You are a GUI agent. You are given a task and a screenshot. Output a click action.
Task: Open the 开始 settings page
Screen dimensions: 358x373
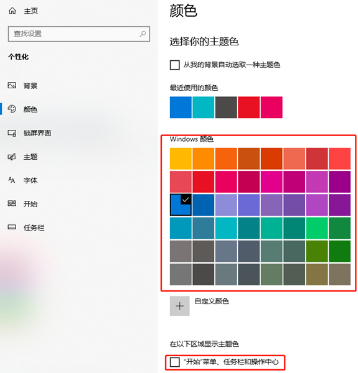click(31, 204)
